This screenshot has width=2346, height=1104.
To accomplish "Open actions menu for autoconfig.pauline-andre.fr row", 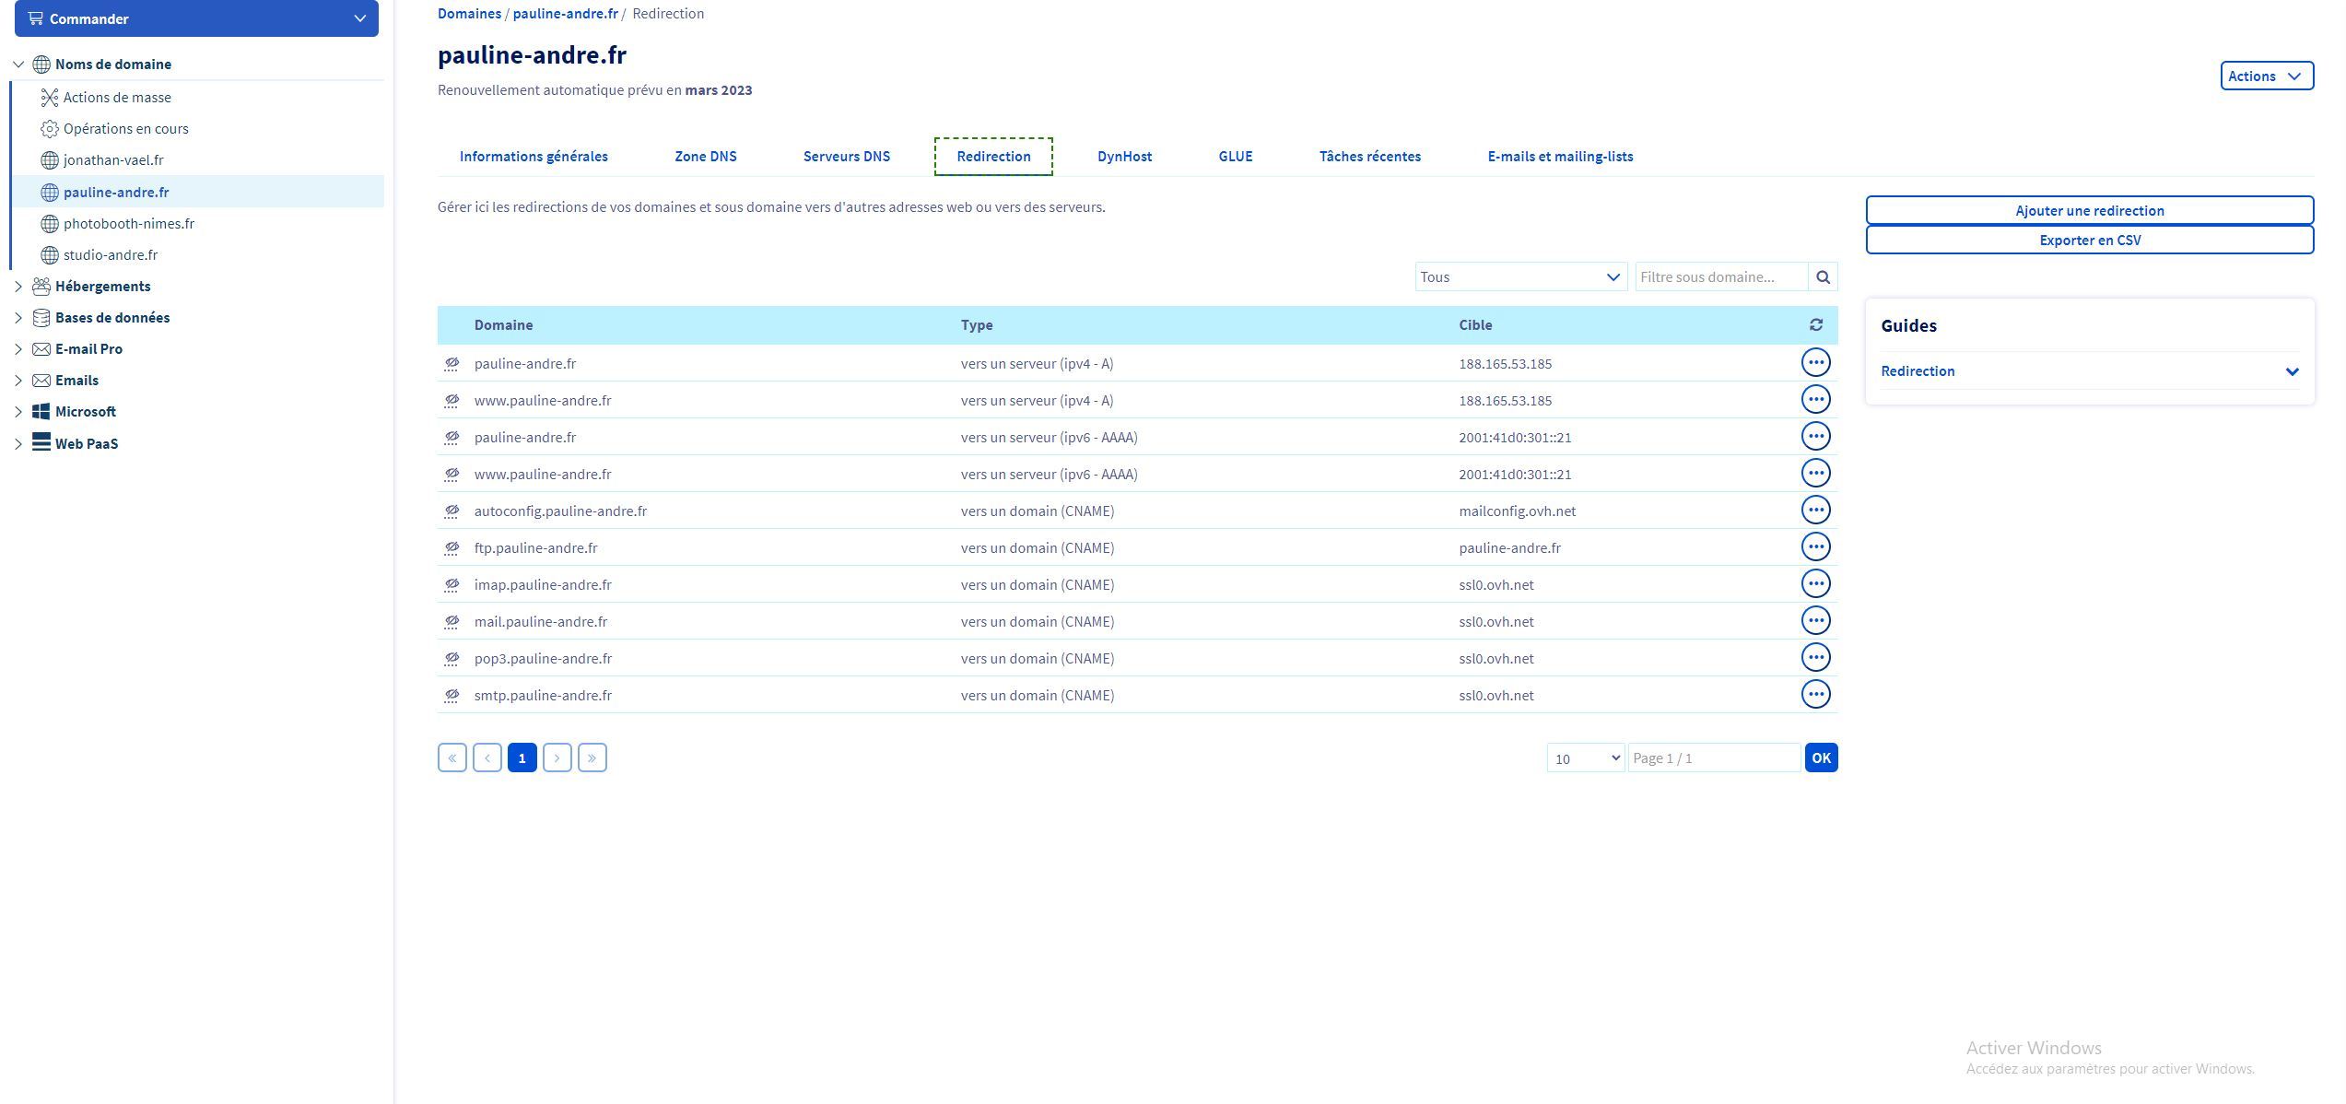I will pyautogui.click(x=1814, y=510).
